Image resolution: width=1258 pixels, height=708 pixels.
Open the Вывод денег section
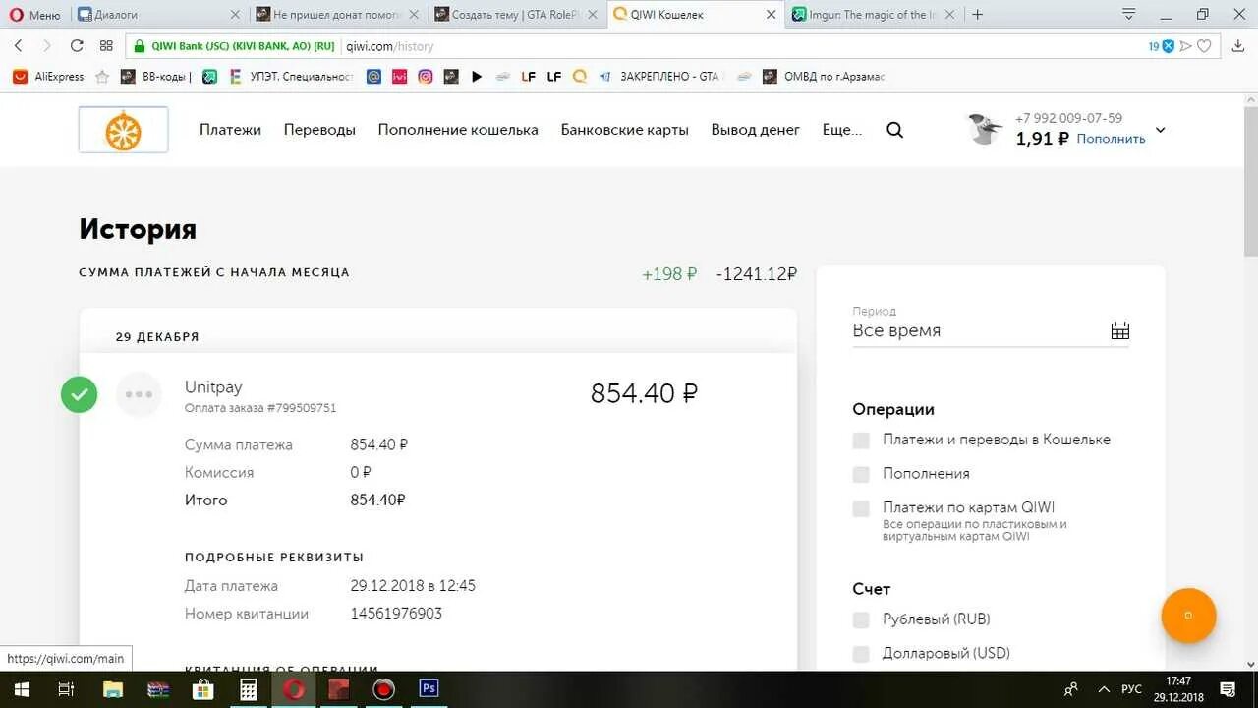[756, 130]
